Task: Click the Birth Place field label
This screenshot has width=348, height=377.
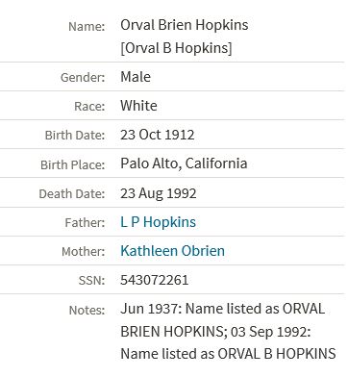Action: click(73, 164)
